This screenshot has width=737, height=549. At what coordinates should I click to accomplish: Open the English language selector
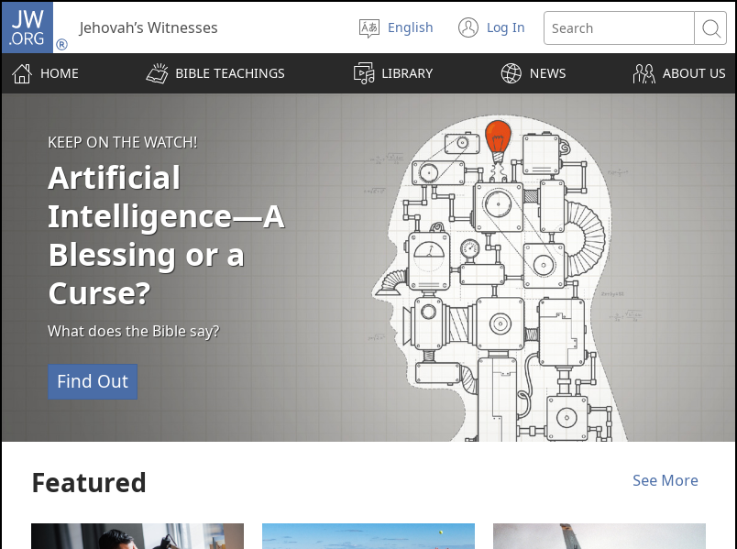click(410, 27)
